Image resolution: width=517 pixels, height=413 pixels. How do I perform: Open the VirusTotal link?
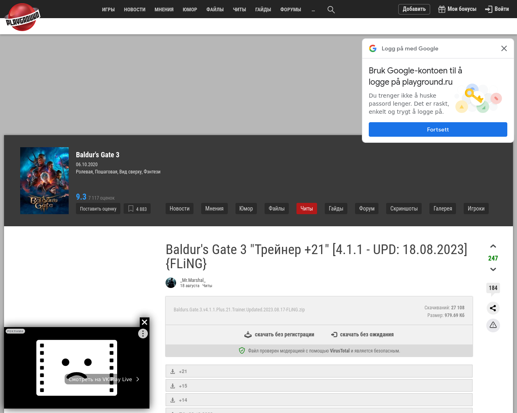coord(340,351)
